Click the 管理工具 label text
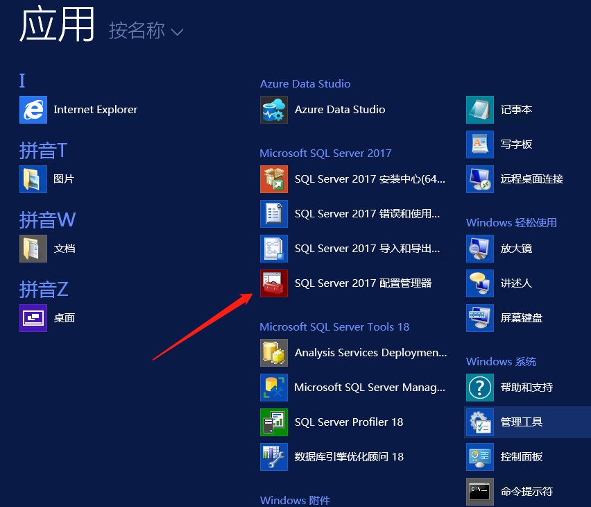The image size is (591, 507). click(x=521, y=422)
